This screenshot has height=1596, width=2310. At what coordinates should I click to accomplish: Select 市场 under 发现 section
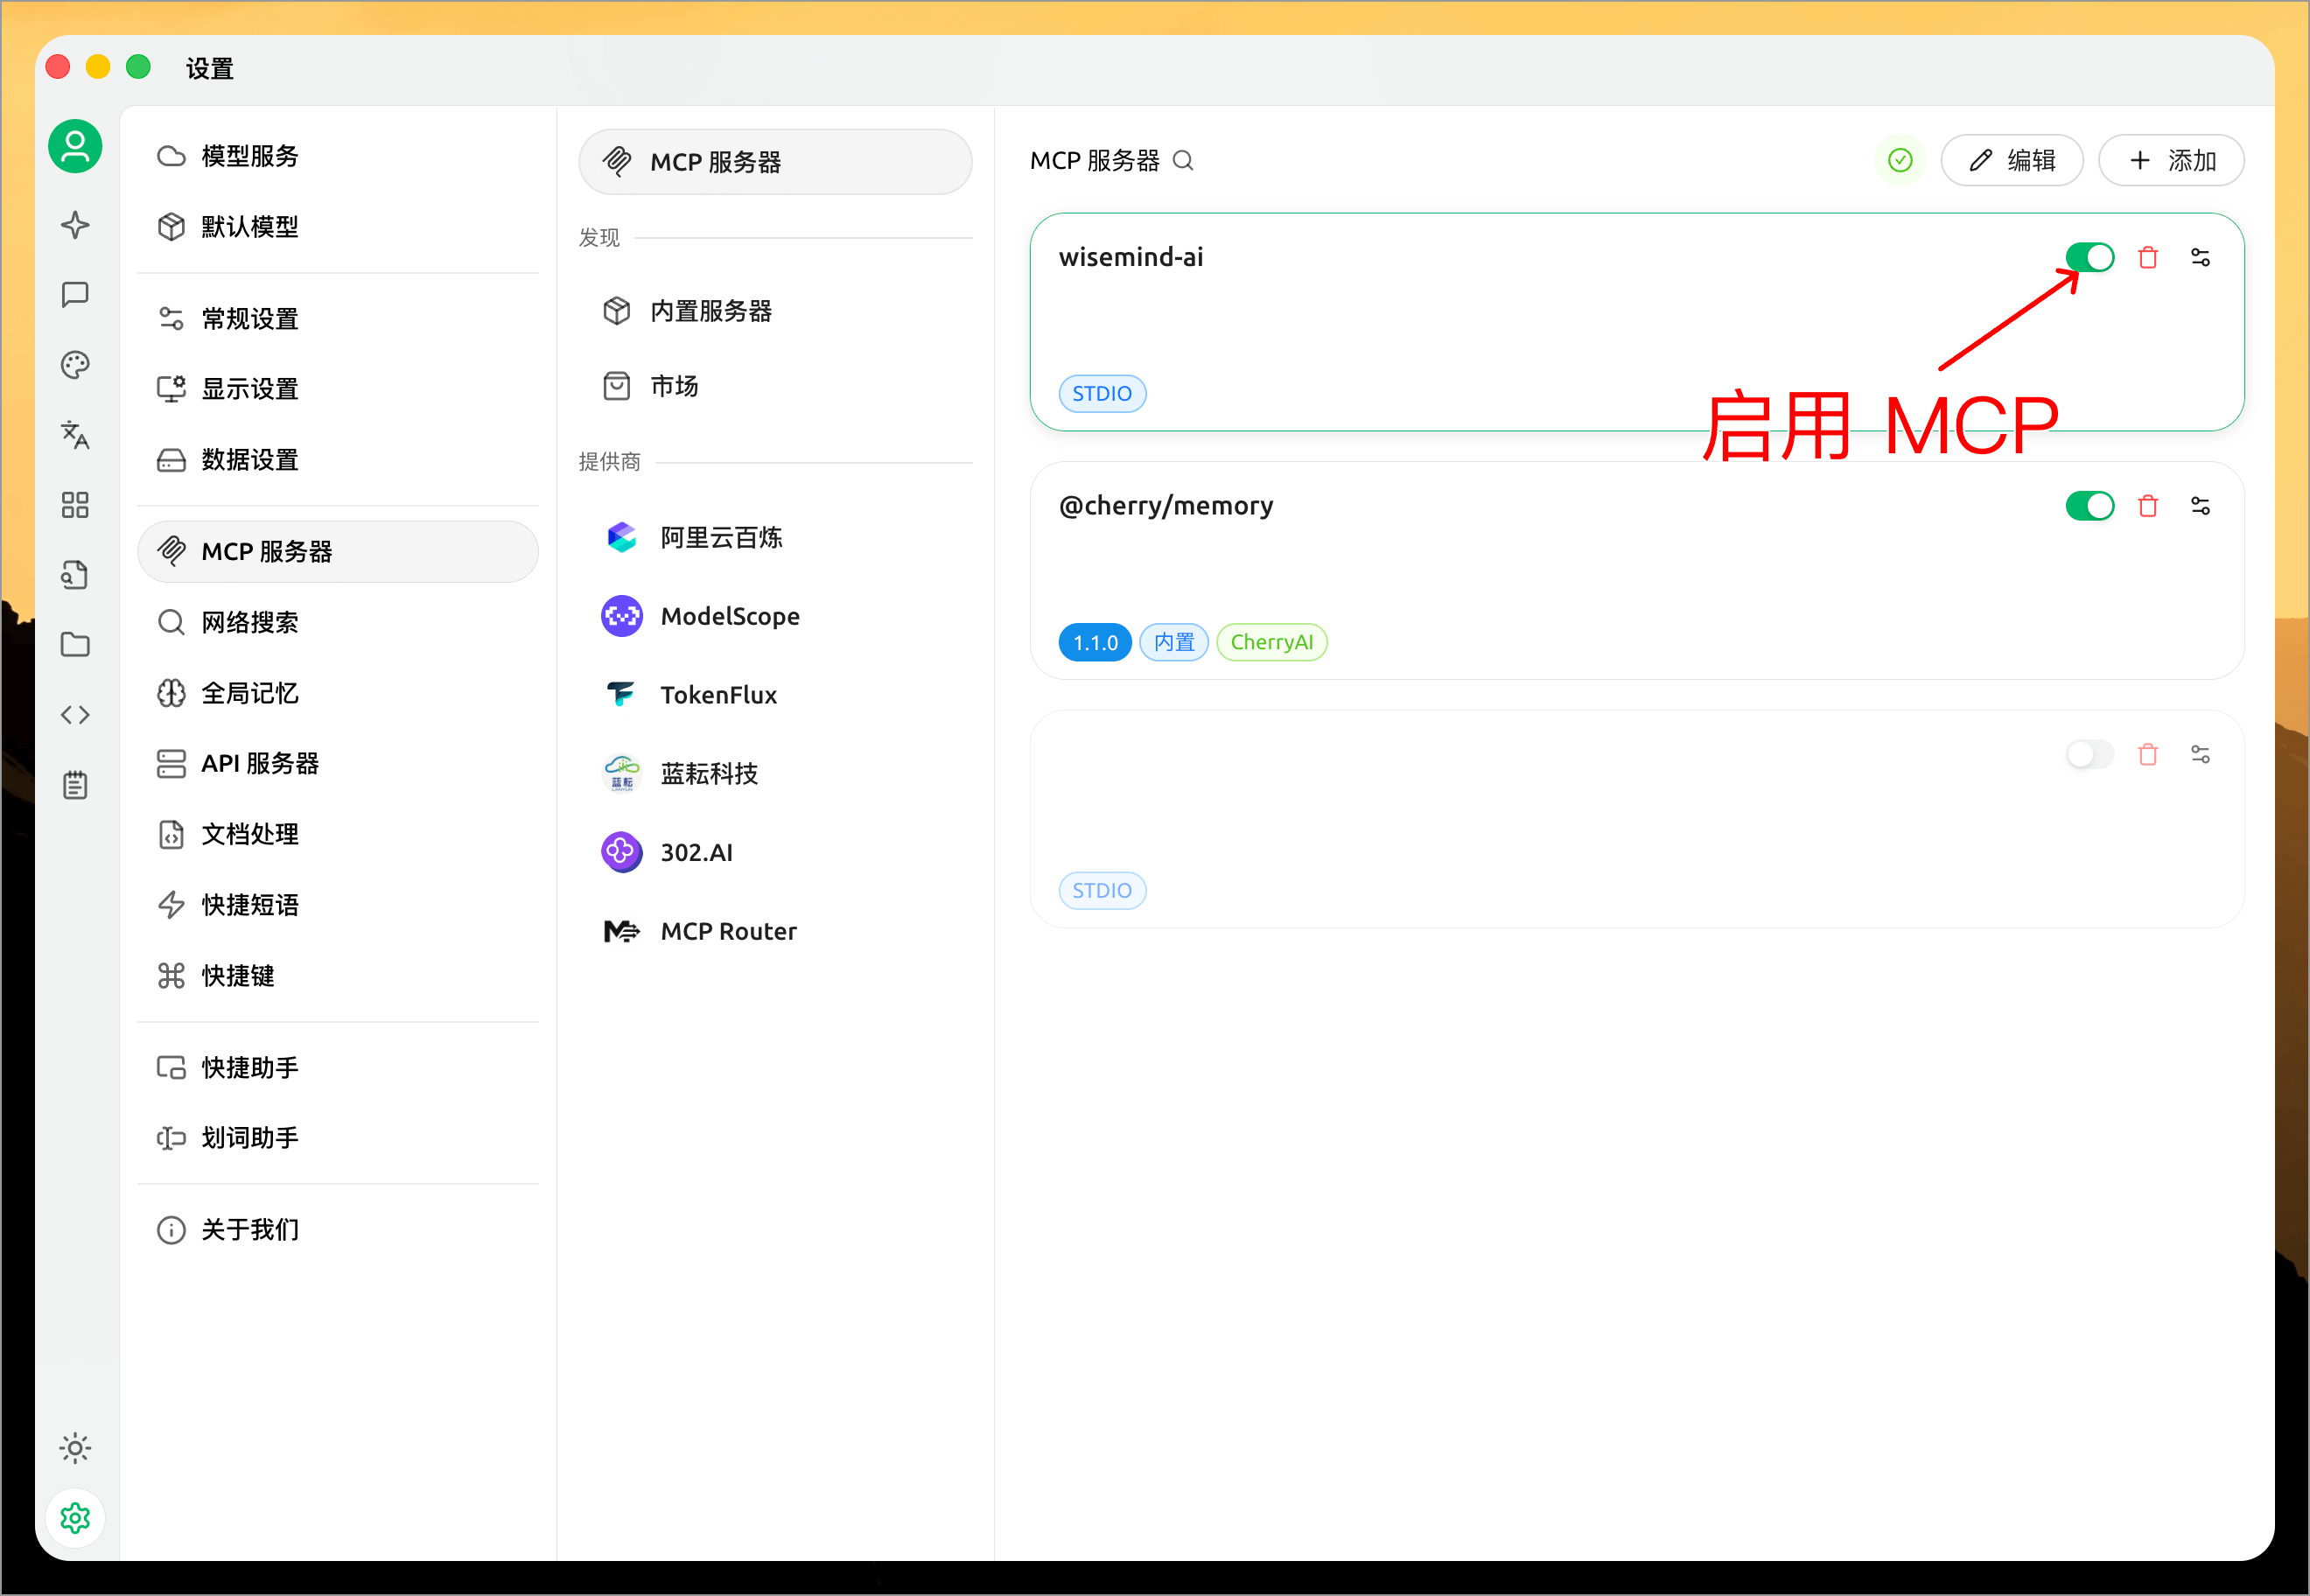coord(673,387)
